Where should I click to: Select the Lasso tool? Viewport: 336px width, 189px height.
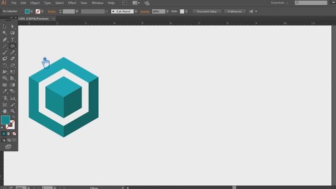tap(13, 33)
